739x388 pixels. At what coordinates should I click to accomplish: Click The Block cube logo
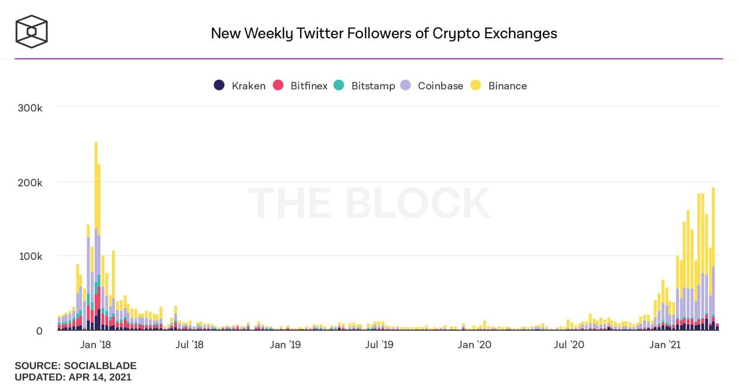pyautogui.click(x=32, y=31)
